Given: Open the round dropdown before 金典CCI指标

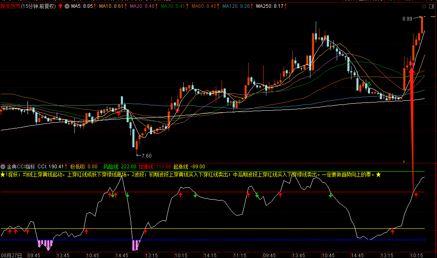Looking at the screenshot, I should [3, 167].
